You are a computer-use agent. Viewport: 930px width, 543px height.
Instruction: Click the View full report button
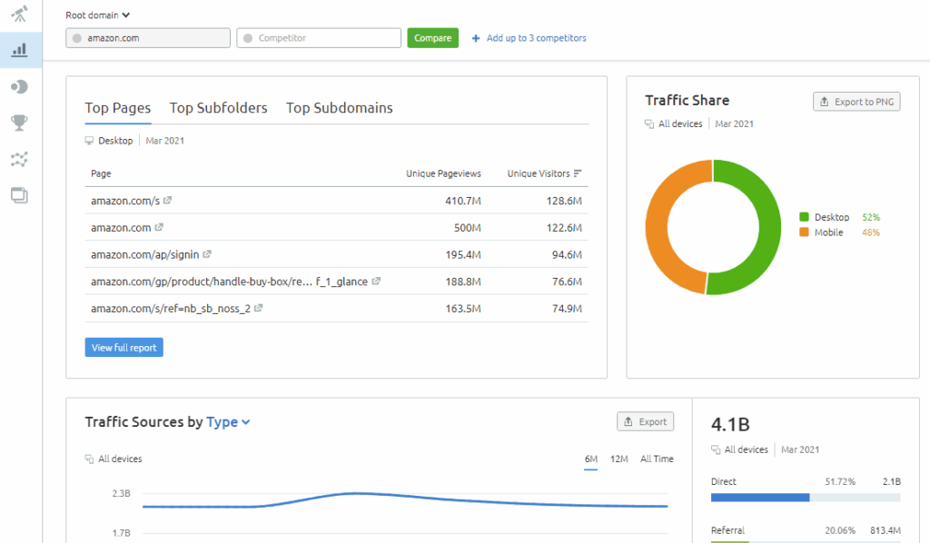tap(124, 348)
